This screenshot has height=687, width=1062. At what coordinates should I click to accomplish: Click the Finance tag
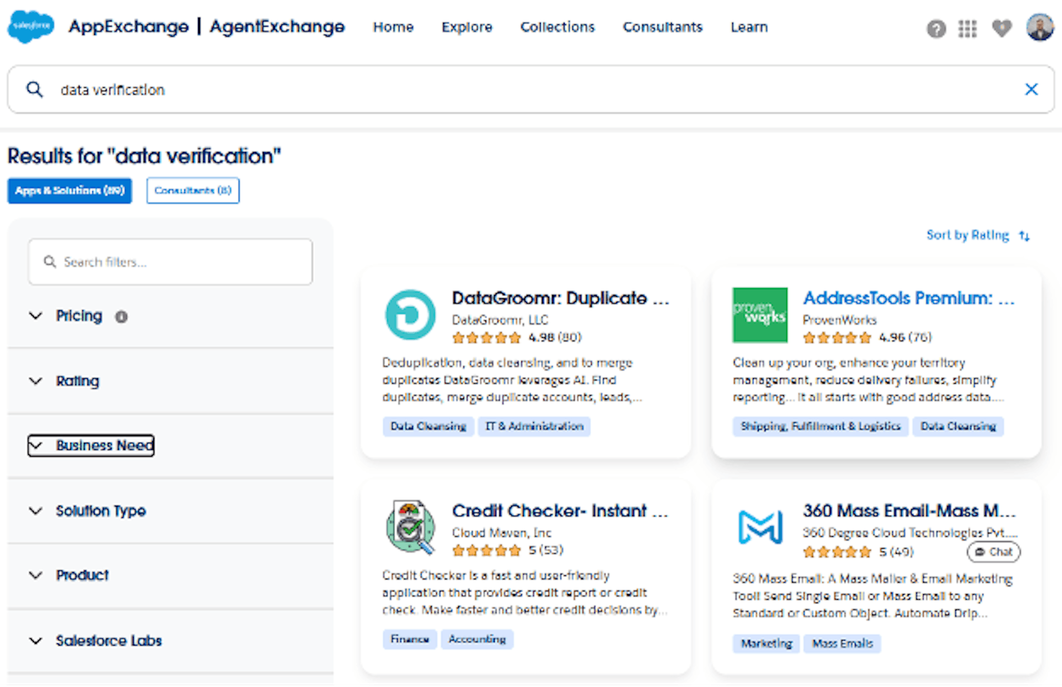409,639
